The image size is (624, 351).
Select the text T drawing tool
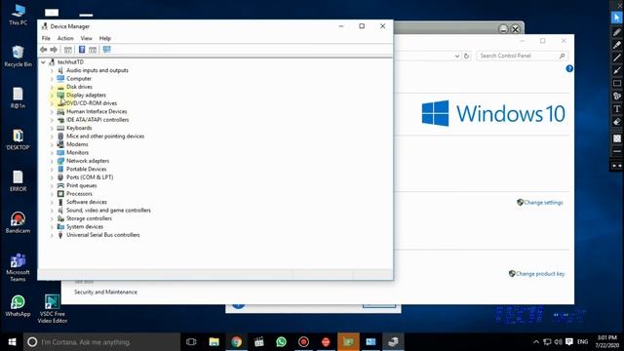click(617, 109)
